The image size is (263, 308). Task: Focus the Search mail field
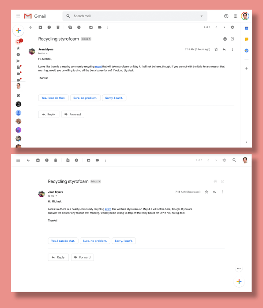135,16
